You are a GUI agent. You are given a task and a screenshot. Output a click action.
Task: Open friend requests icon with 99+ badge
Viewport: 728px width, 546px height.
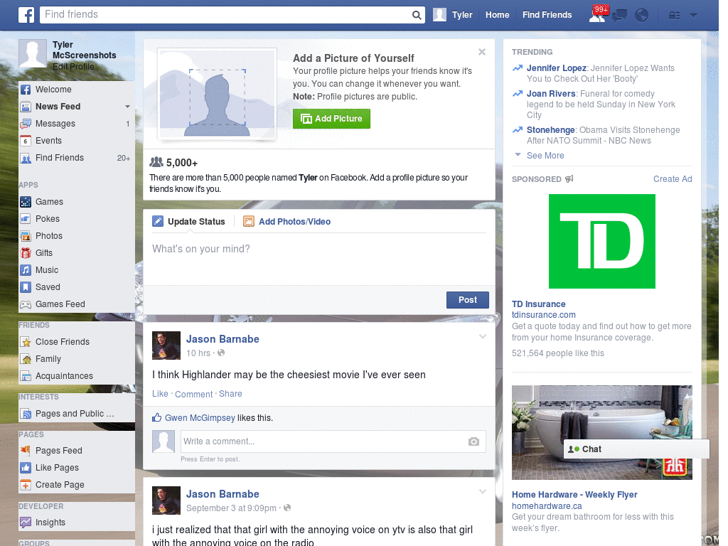(x=599, y=14)
